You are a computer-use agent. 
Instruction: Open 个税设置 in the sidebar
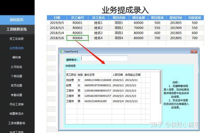17,76
